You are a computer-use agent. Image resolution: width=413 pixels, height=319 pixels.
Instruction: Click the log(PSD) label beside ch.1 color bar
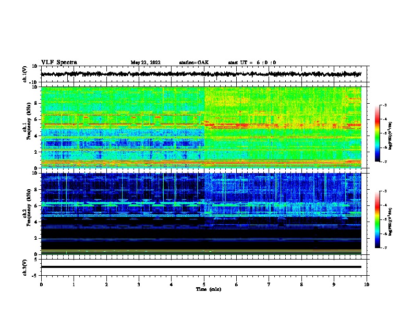click(390, 136)
